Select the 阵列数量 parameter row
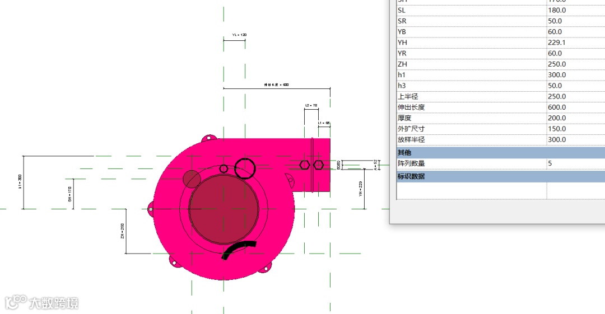The image size is (605, 314). point(500,163)
